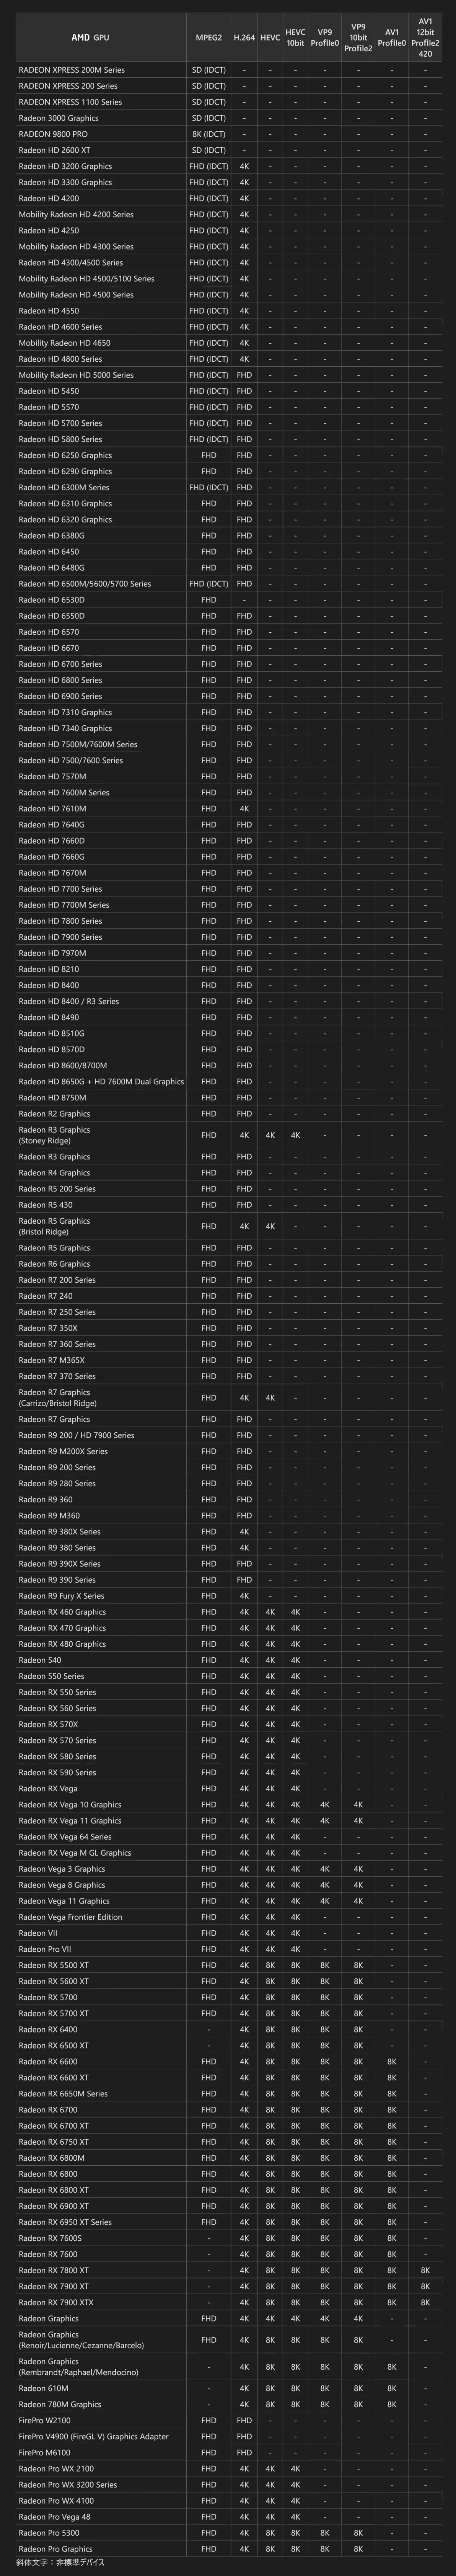This screenshot has width=456, height=2576.
Task: Click the AV1 12bit Profile2 420 header
Action: [425, 38]
